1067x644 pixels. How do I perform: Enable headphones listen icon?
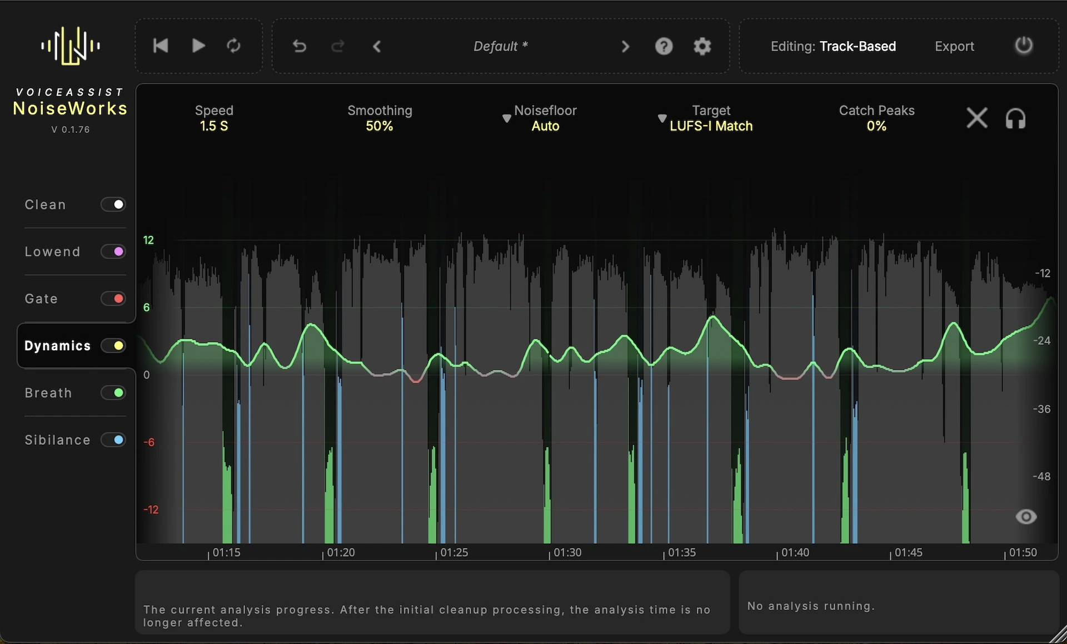click(1015, 118)
